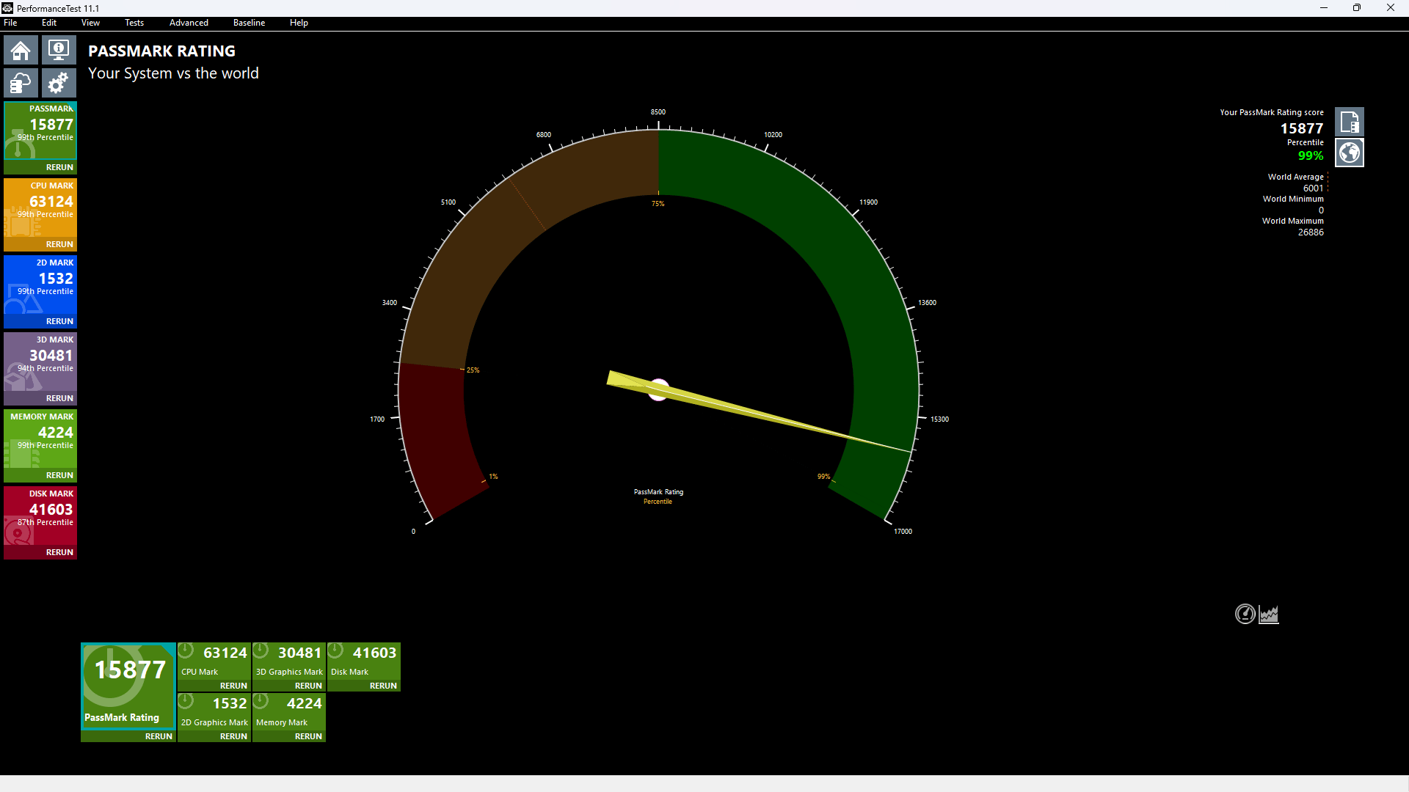Click the bottom 3D Graphics Mark 30481 tile
Viewport: 1409px width, 792px height.
[x=289, y=661]
